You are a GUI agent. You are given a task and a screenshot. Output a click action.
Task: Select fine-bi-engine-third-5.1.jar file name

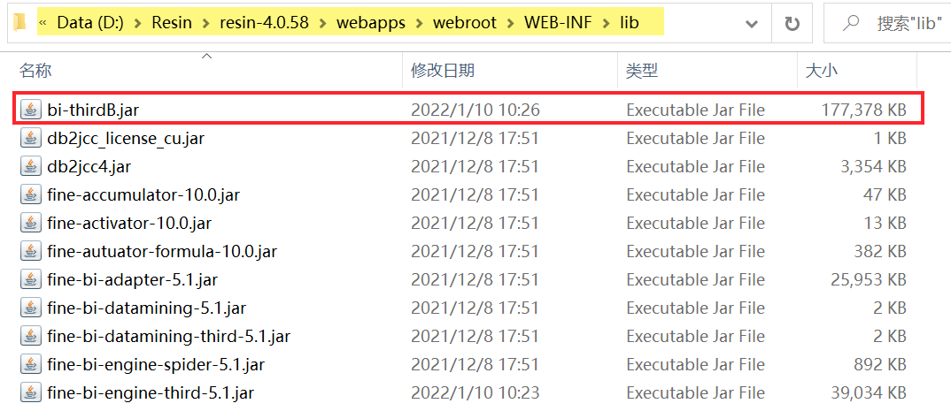(151, 392)
